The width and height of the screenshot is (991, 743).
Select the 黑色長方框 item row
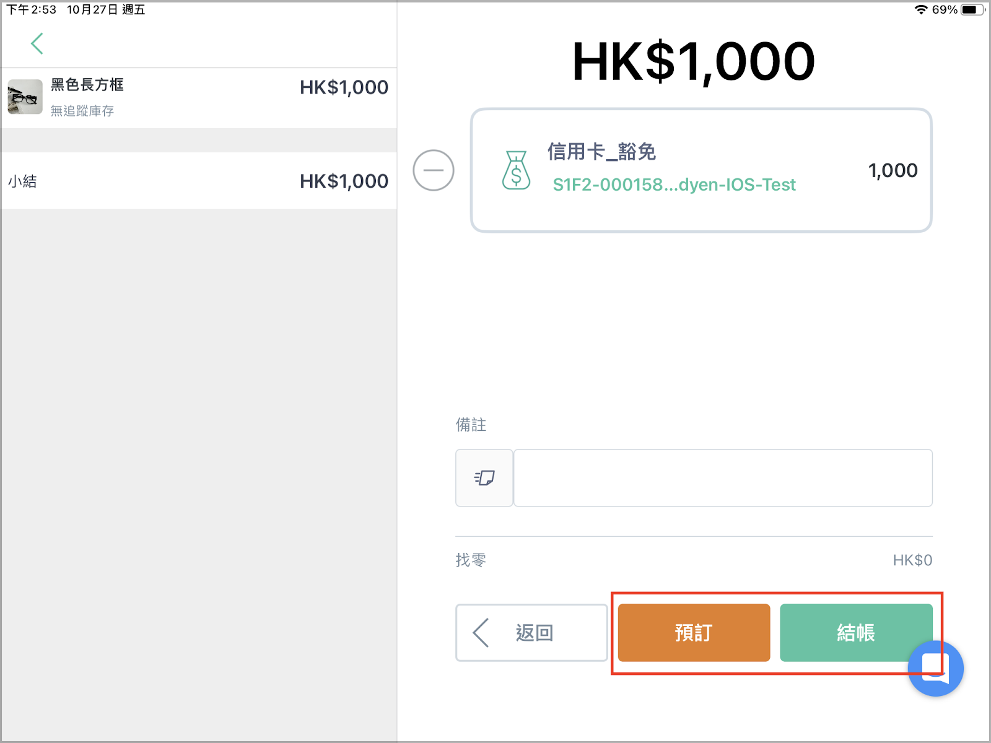[199, 98]
